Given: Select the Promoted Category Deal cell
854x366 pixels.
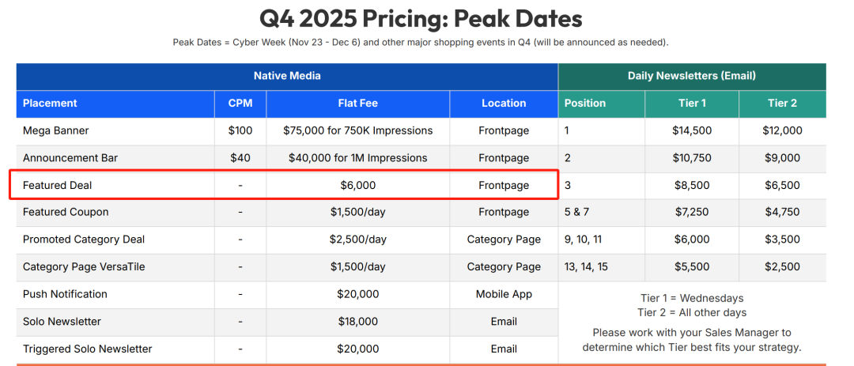Looking at the screenshot, I should click(84, 240).
